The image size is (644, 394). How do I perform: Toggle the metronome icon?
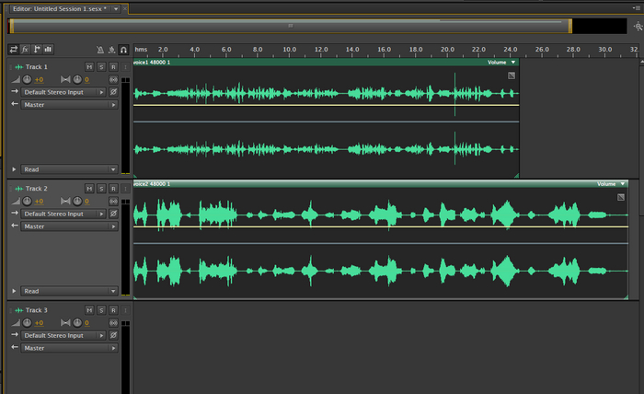coord(99,49)
